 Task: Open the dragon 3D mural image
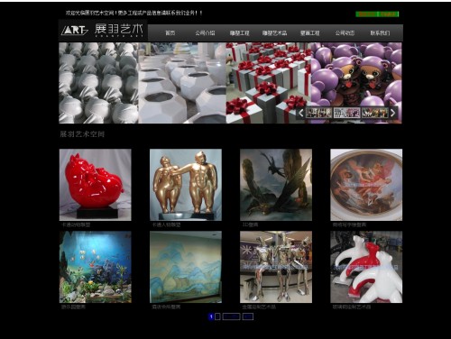(276, 185)
